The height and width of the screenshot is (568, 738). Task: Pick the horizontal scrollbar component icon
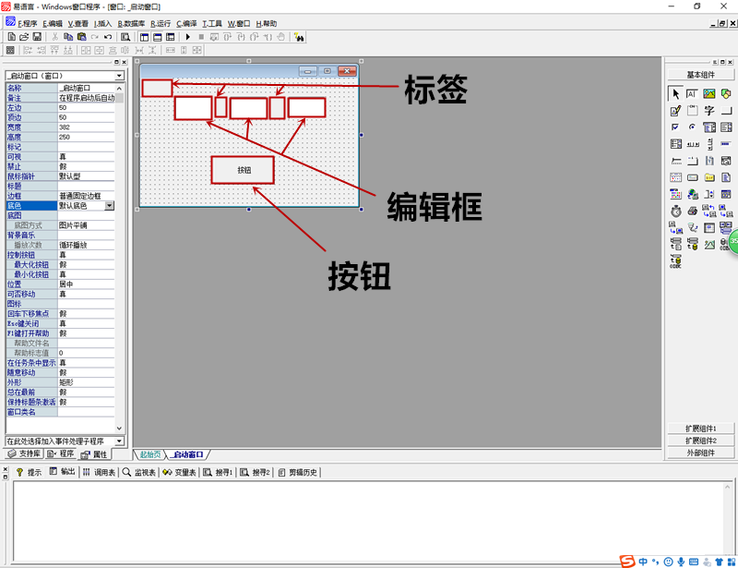pyautogui.click(x=692, y=144)
